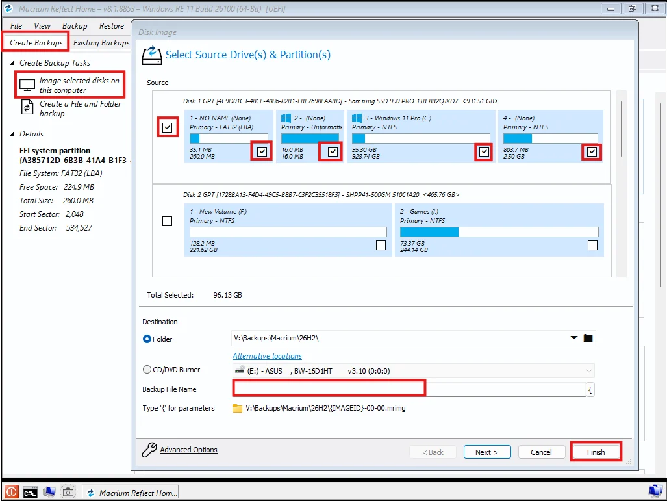This screenshot has width=667, height=501.
Task: Click the red power icon in the taskbar
Action: point(12,492)
